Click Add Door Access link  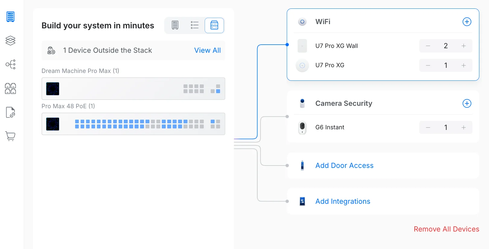[344, 165]
